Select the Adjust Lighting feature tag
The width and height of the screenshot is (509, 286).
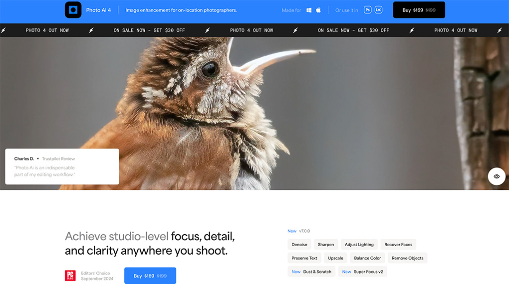tap(359, 245)
